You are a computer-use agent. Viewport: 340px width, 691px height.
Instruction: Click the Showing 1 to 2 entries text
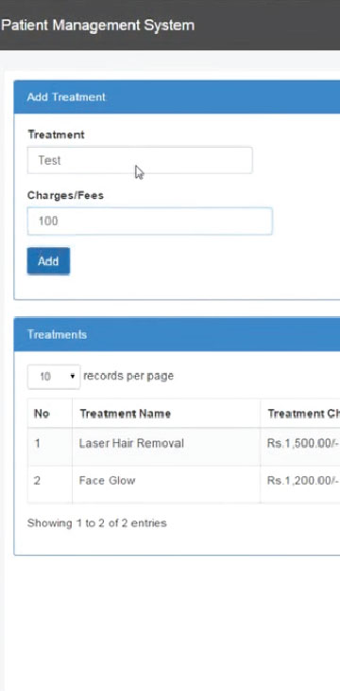click(x=96, y=523)
